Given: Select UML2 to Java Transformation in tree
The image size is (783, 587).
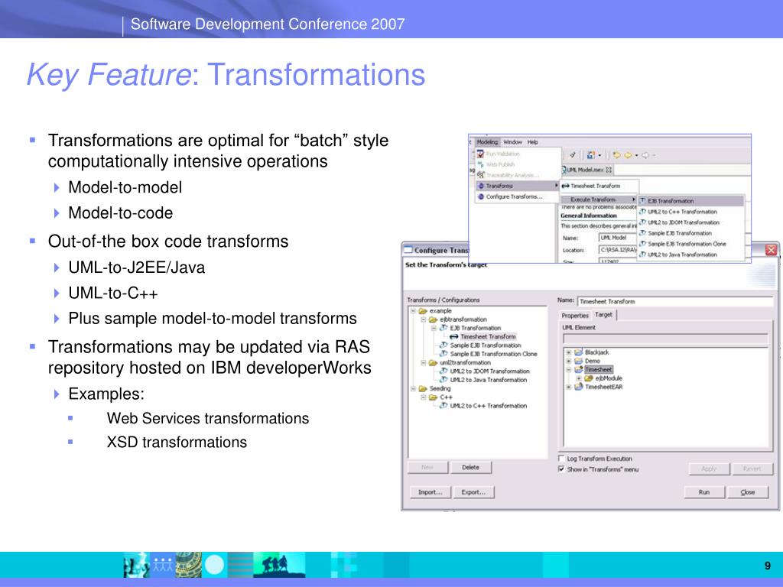Looking at the screenshot, I should pyautogui.click(x=489, y=380).
